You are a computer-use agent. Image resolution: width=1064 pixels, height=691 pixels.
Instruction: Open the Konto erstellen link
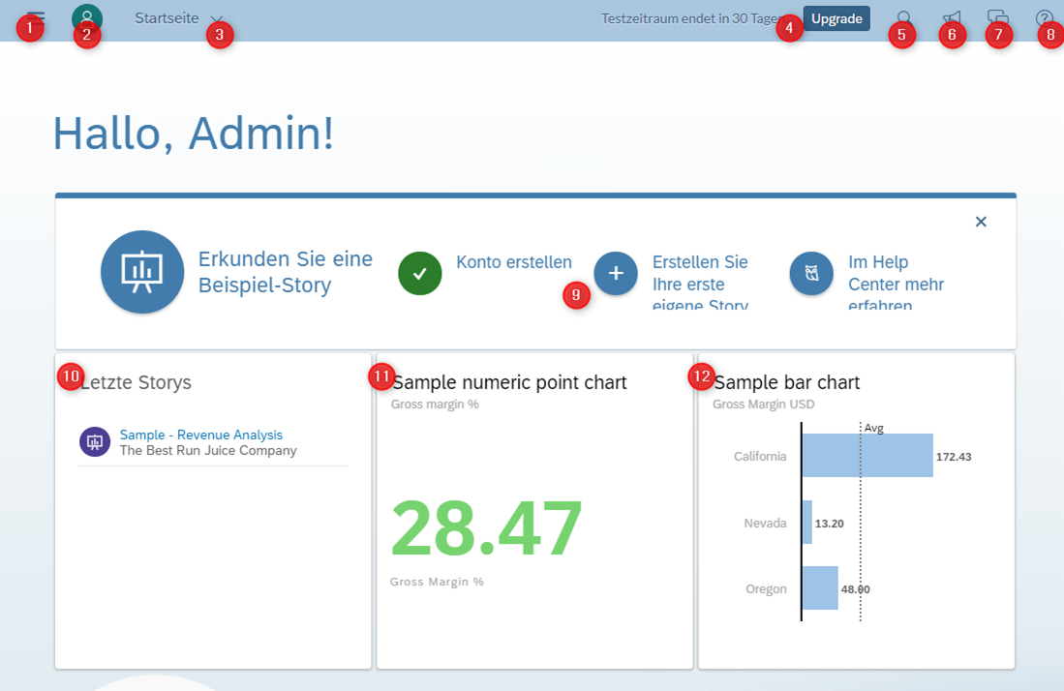click(514, 261)
